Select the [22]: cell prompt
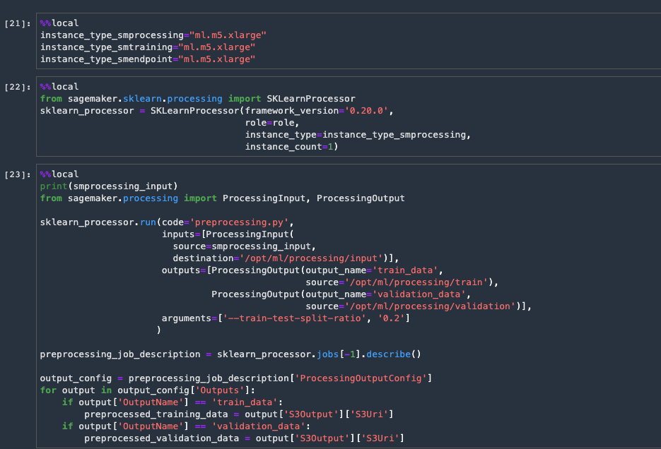 pos(17,87)
